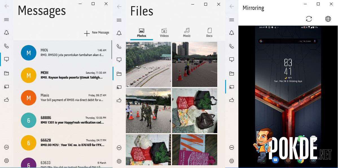Open the settings gear in the Mirroring window
This screenshot has width=338, height=168.
click(232, 161)
